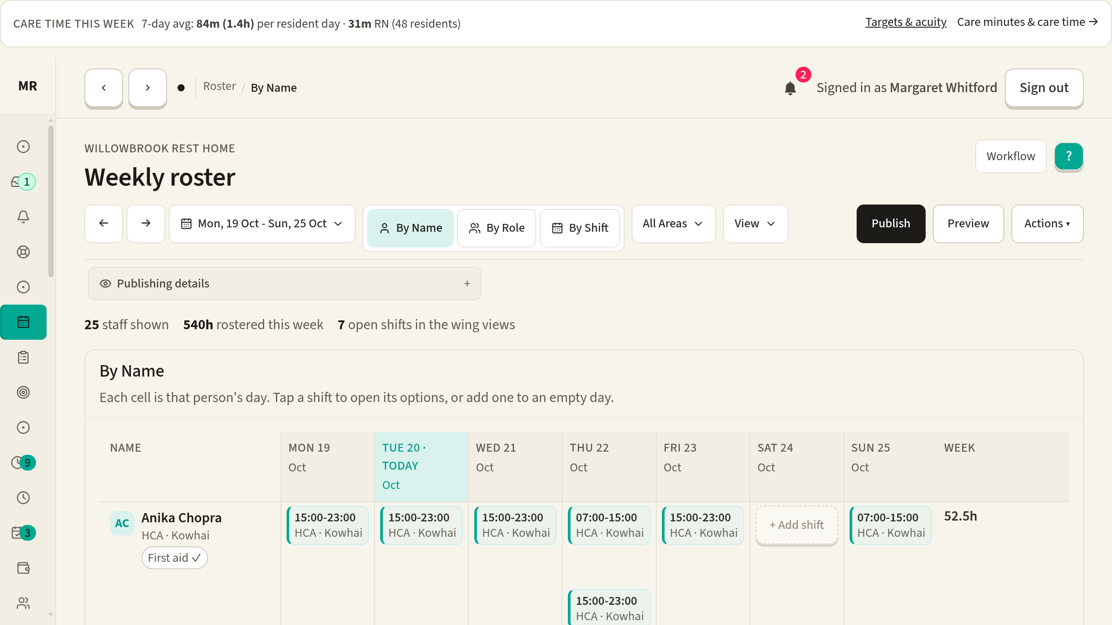This screenshot has width=1112, height=625.
Task: Open the clipboard checklist sidebar icon
Action: (x=23, y=357)
